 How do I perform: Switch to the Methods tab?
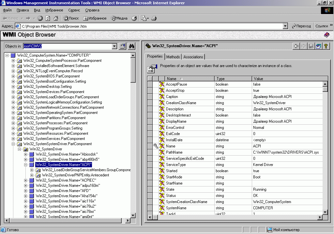pyautogui.click(x=173, y=57)
